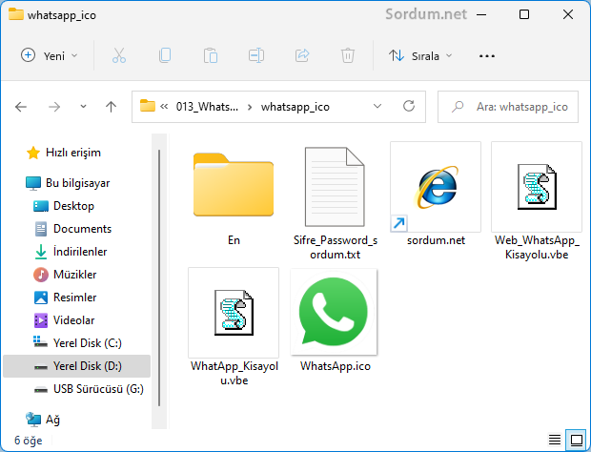Viewport: 591px width, 452px height.
Task: Switch to large icons view icon
Action: 577,440
